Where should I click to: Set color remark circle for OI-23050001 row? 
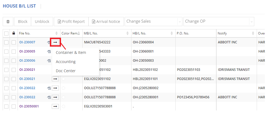(63, 106)
